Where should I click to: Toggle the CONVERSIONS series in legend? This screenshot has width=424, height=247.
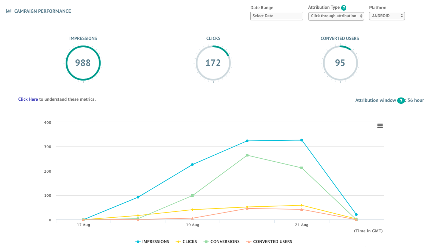(x=221, y=242)
